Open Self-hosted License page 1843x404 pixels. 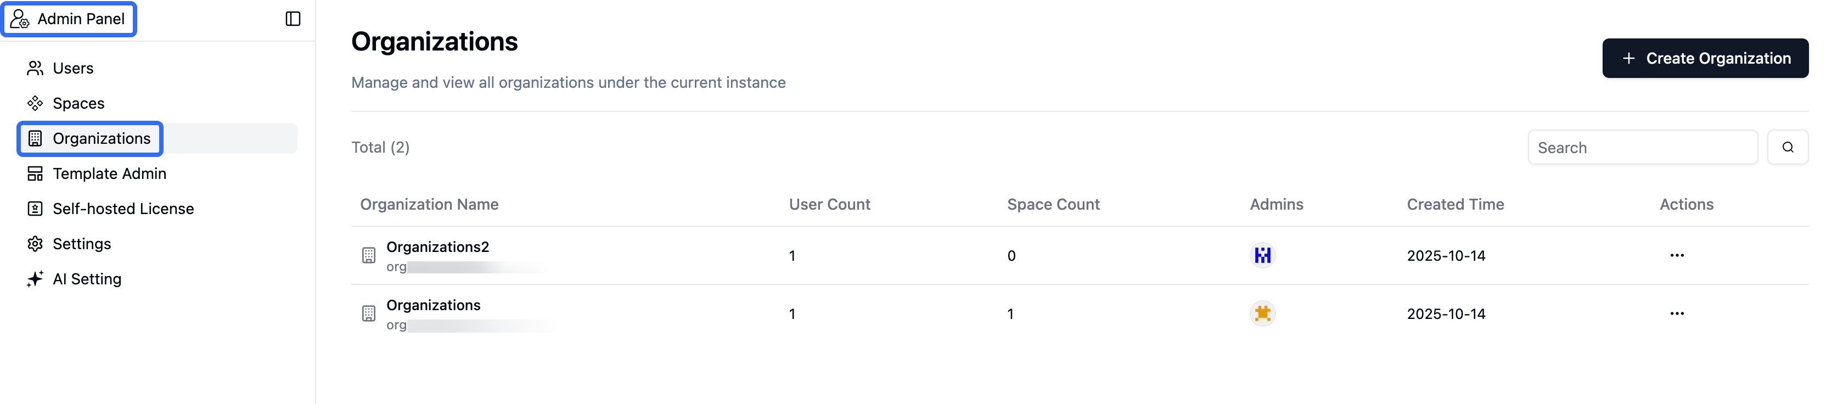[x=123, y=208]
